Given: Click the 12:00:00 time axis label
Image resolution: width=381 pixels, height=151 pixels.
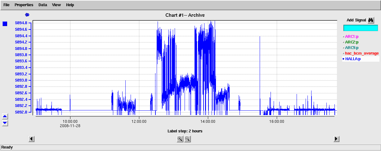Looking at the screenshot, I should pyautogui.click(x=139, y=122).
